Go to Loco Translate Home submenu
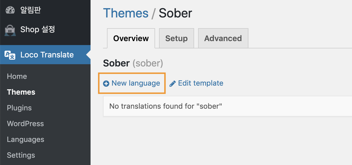The width and height of the screenshot is (352, 165). tap(17, 76)
